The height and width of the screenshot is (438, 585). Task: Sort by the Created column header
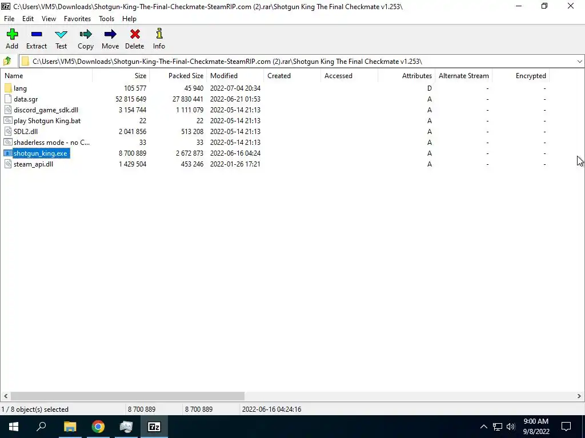[292, 76]
